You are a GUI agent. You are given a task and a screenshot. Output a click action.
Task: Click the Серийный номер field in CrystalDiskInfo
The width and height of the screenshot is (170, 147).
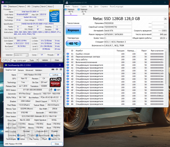[x=118, y=27]
